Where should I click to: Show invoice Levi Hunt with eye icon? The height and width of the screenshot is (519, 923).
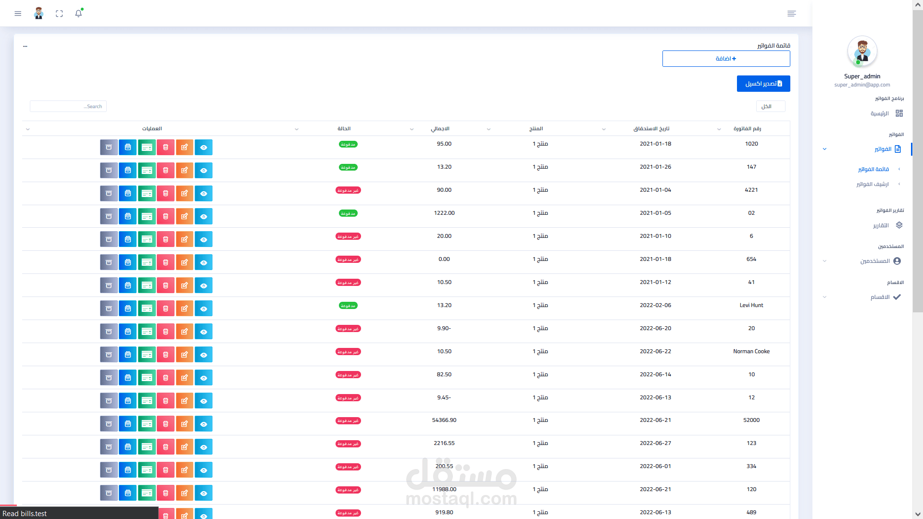(x=204, y=309)
